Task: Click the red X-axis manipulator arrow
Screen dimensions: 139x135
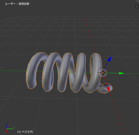Action: (108, 89)
